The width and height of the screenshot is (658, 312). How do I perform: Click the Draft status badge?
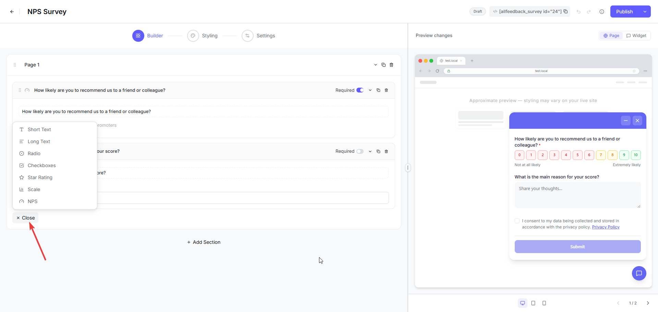point(478,12)
